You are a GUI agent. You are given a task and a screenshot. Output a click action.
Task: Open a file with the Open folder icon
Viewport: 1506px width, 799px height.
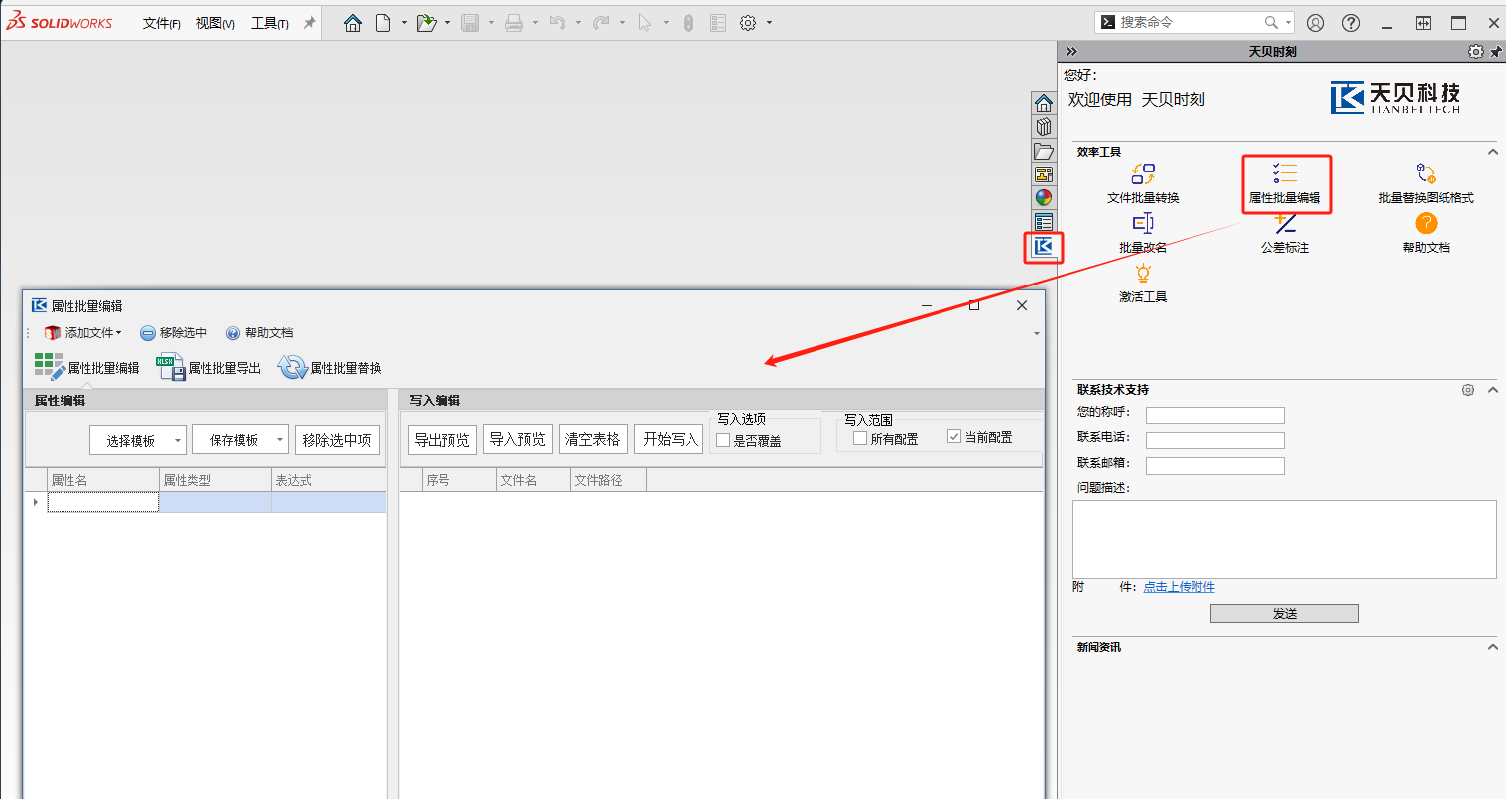[x=427, y=23]
